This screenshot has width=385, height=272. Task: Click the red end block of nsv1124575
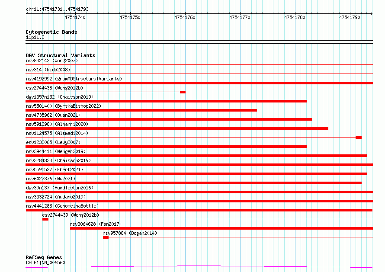tap(359, 138)
